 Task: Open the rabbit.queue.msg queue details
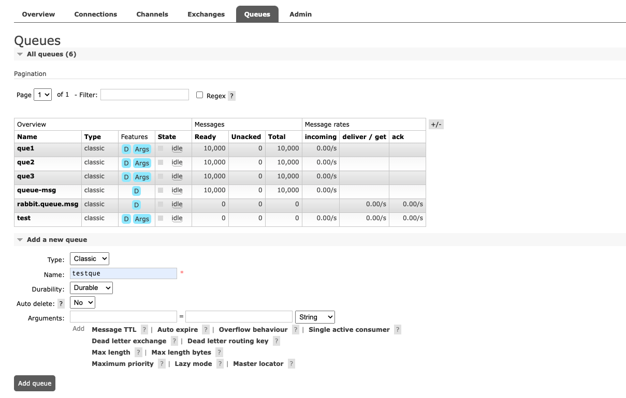tap(48, 204)
